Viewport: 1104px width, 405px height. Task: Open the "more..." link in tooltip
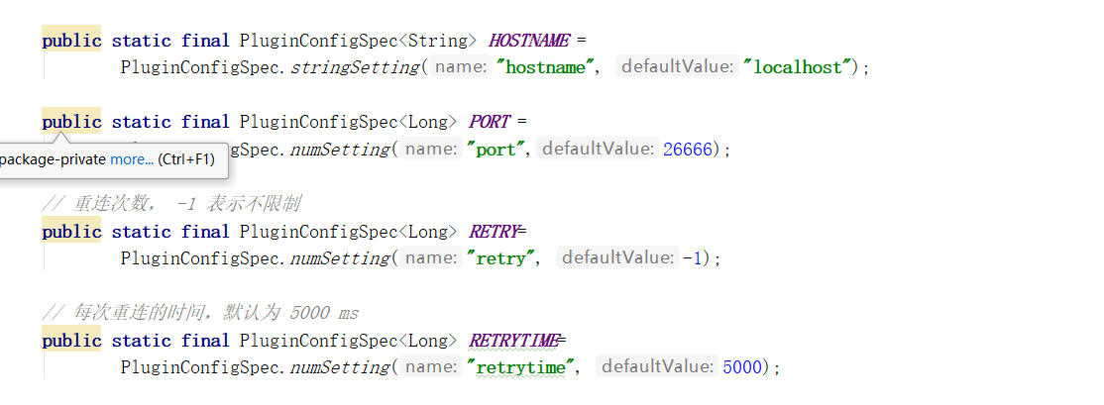(x=131, y=159)
